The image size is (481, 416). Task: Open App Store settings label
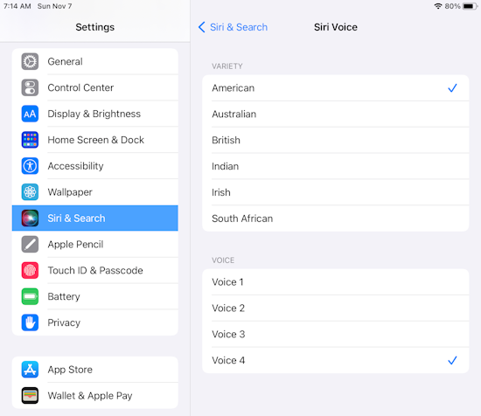click(70, 370)
